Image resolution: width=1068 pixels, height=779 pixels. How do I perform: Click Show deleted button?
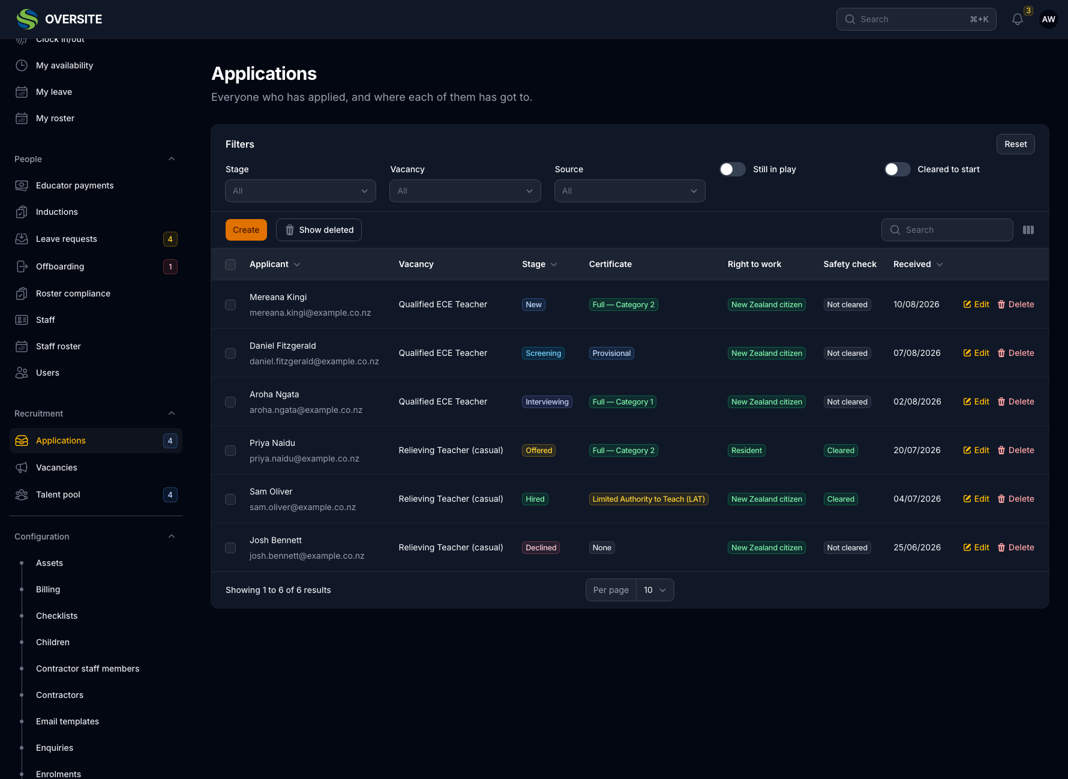319,230
